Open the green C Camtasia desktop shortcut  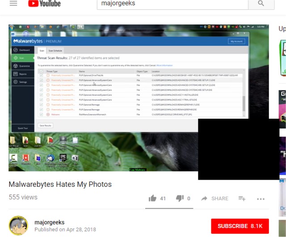[13, 158]
